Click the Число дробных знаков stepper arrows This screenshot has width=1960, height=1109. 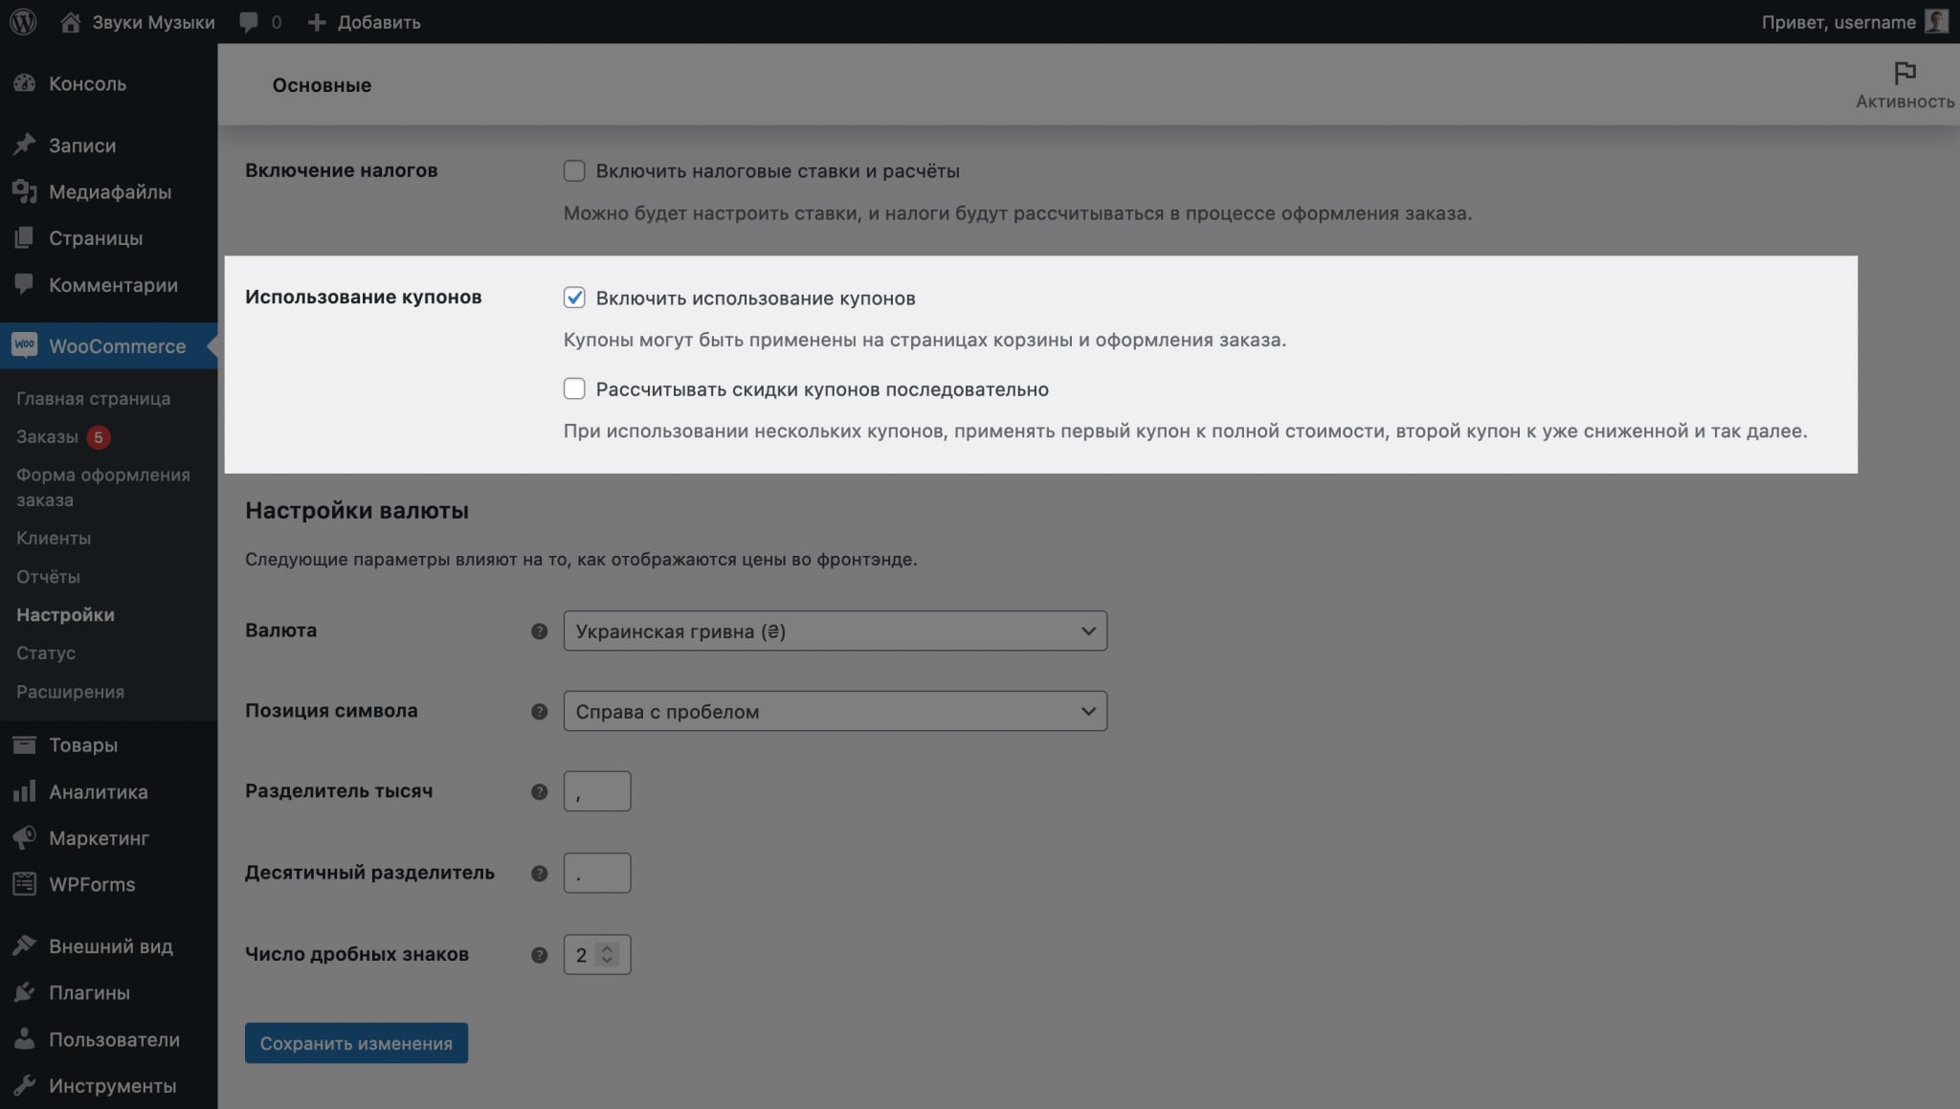(607, 954)
